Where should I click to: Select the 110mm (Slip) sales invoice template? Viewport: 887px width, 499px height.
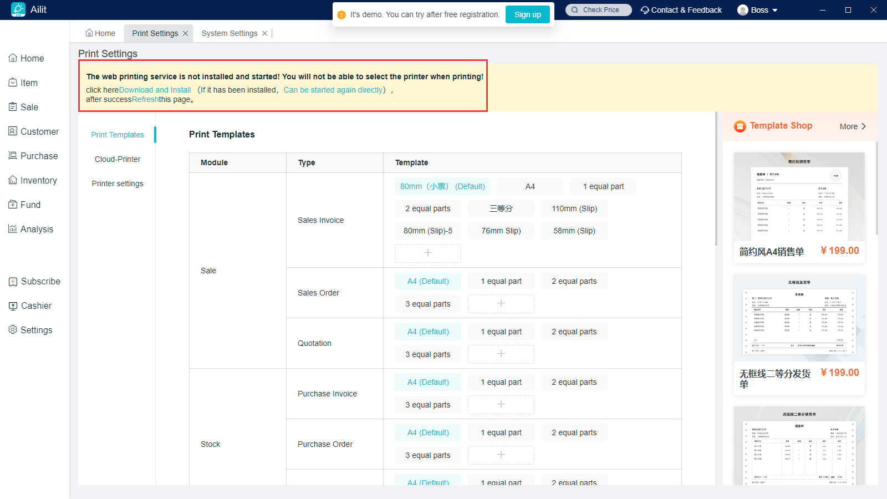pyautogui.click(x=574, y=208)
